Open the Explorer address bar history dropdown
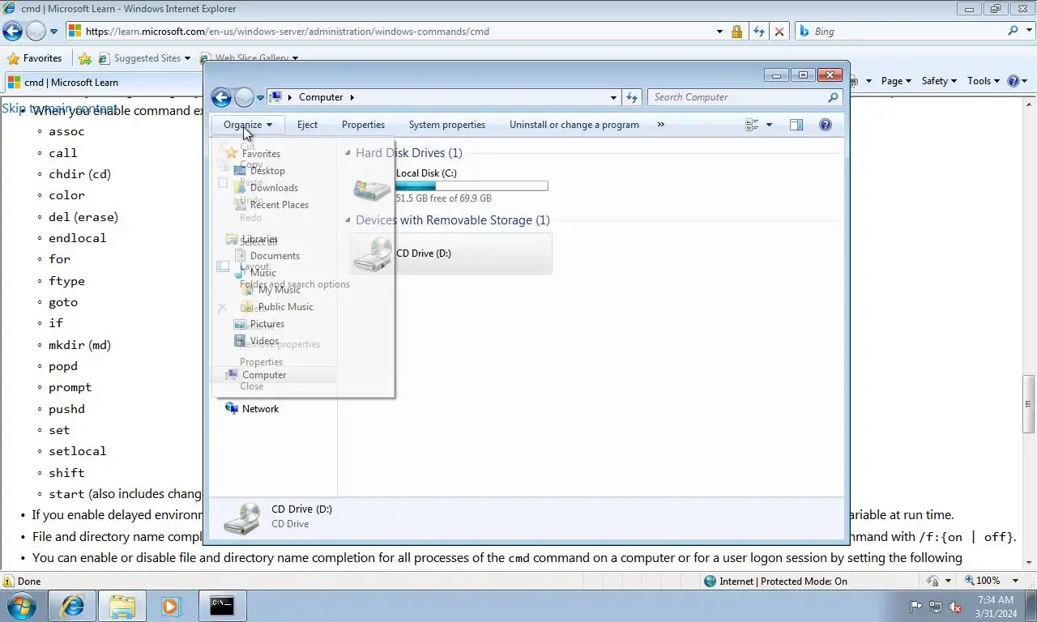This screenshot has width=1037, height=622. [x=613, y=97]
